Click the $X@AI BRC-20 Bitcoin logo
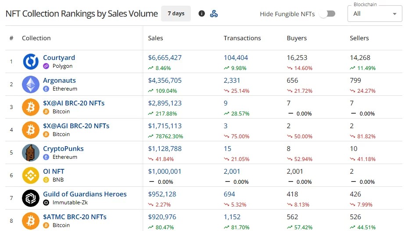Viewport: 405px width, 231px height. pos(31,107)
